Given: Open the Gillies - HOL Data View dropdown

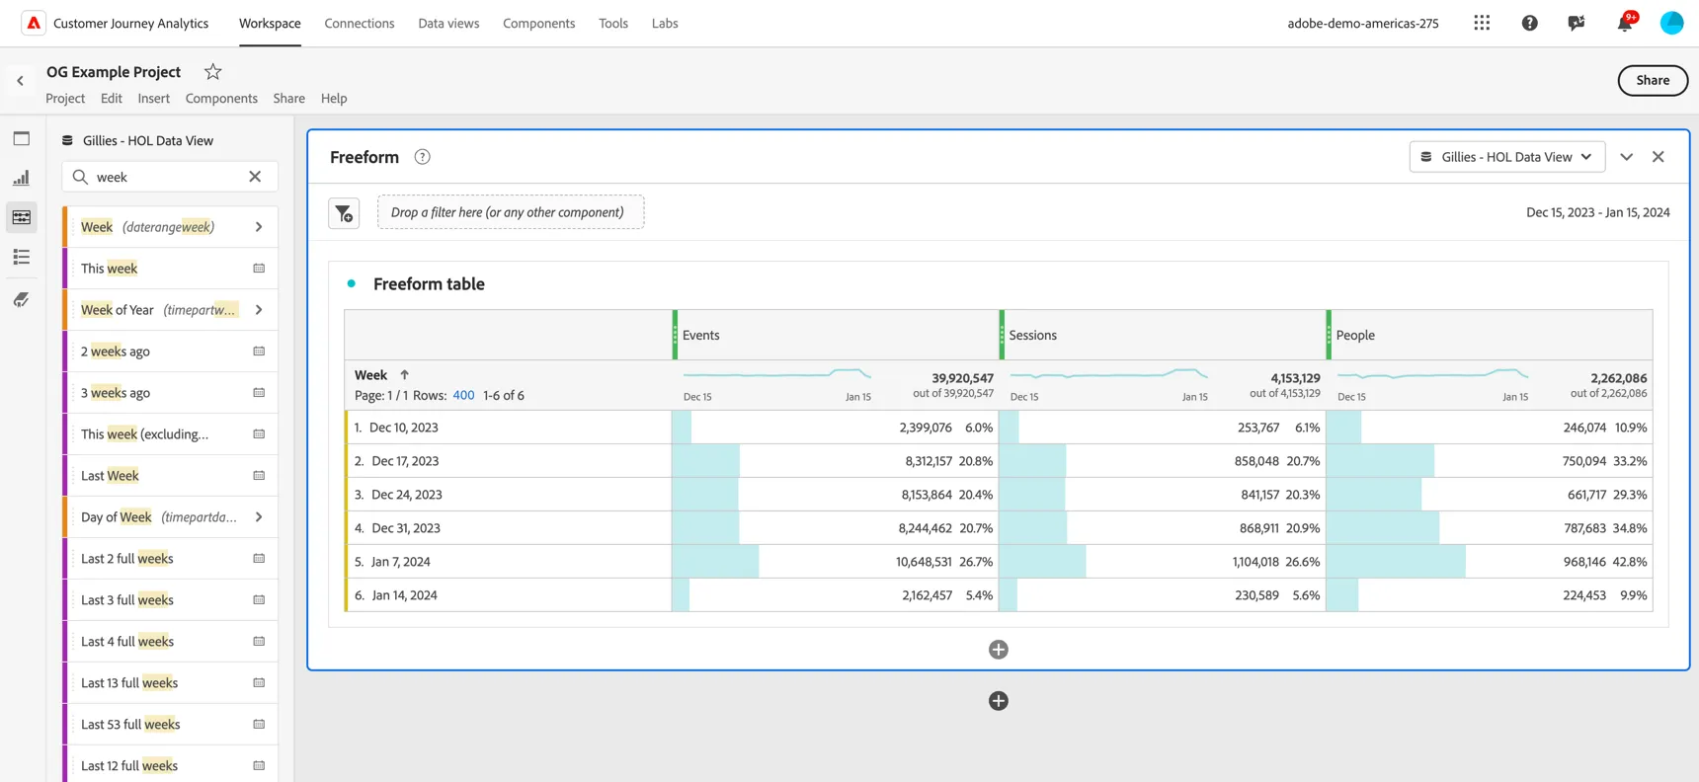Looking at the screenshot, I should tap(1506, 157).
